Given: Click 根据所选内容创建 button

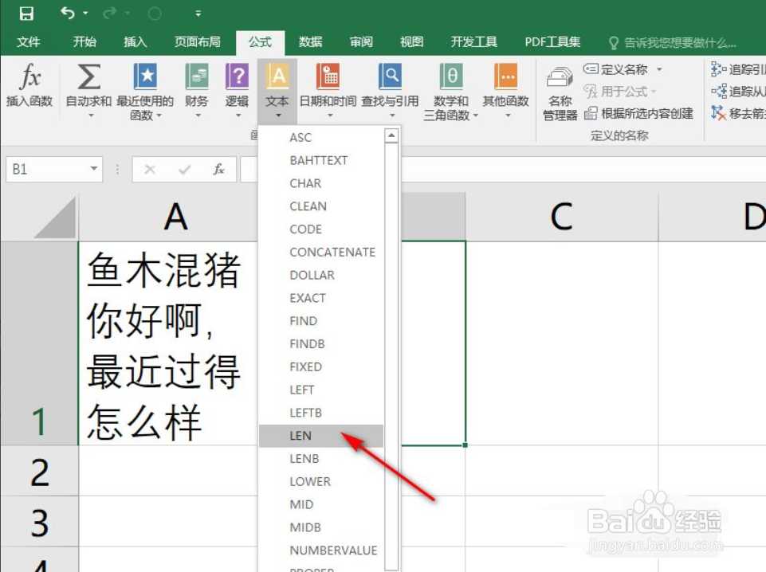Looking at the screenshot, I should [639, 113].
